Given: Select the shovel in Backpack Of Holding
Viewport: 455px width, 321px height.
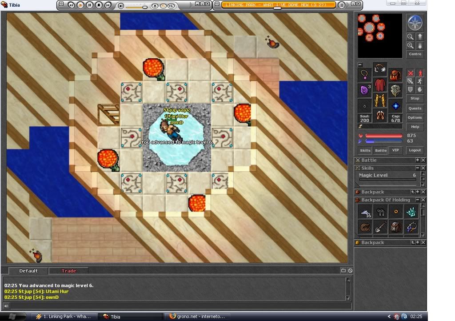Looking at the screenshot, I should click(380, 227).
